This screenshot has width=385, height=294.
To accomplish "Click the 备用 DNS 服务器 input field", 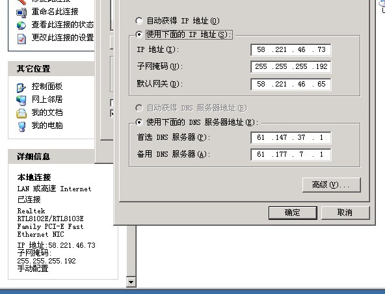I will point(291,155).
